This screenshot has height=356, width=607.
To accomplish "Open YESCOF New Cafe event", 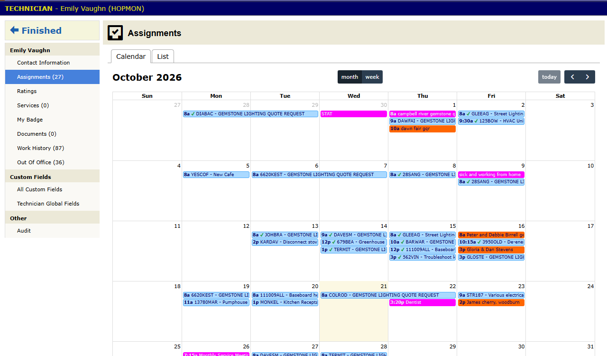I will (216, 175).
